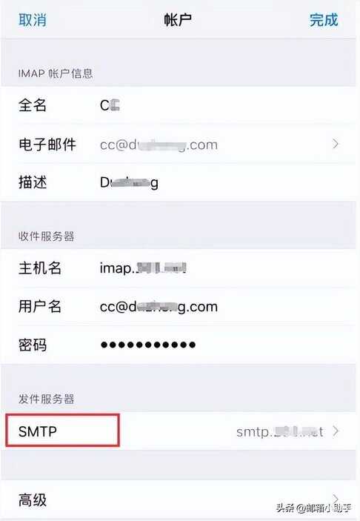This screenshot has width=360, height=521.
Task: Expand the SMTP server chevron
Action: coord(336,431)
